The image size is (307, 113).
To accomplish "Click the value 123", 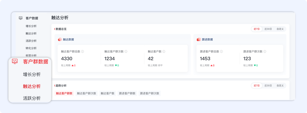I will click(247, 59).
